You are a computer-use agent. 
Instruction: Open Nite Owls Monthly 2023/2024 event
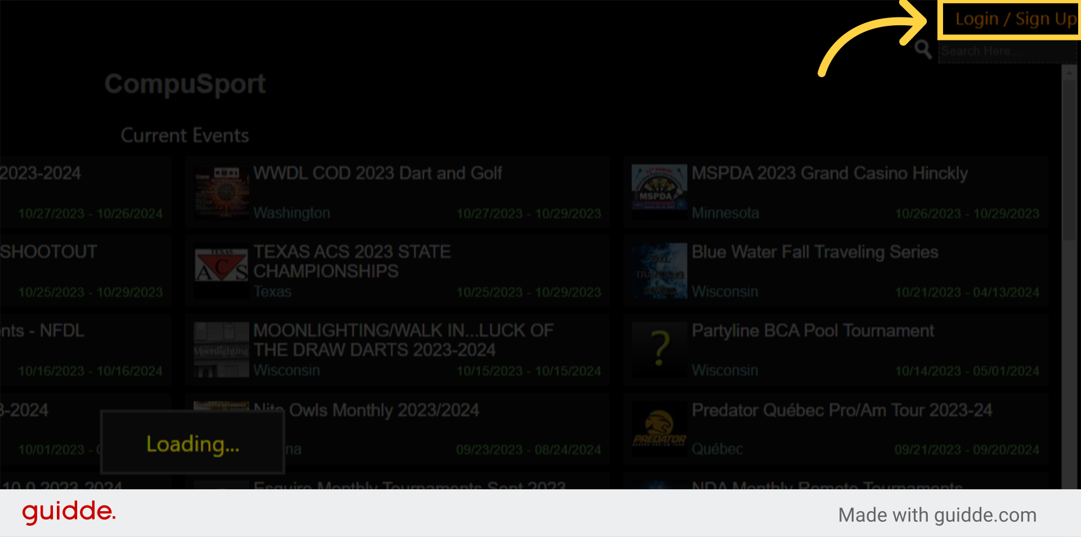click(x=383, y=410)
